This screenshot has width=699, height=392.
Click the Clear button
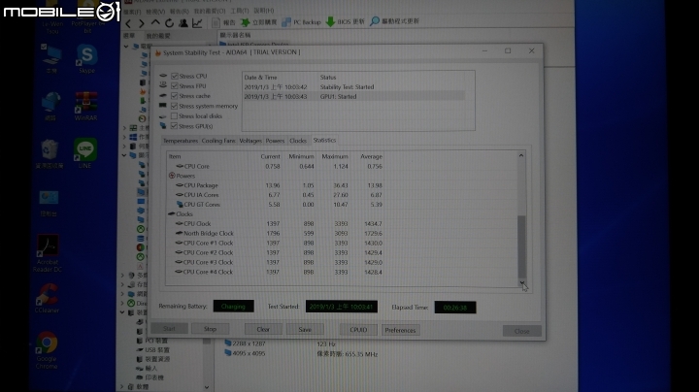tap(263, 330)
